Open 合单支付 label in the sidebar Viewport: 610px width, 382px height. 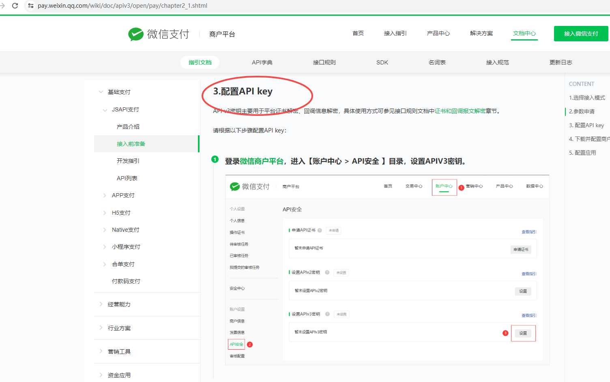pos(123,264)
